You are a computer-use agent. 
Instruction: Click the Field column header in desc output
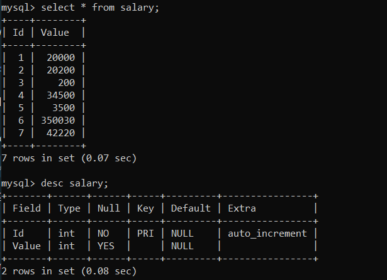26,208
